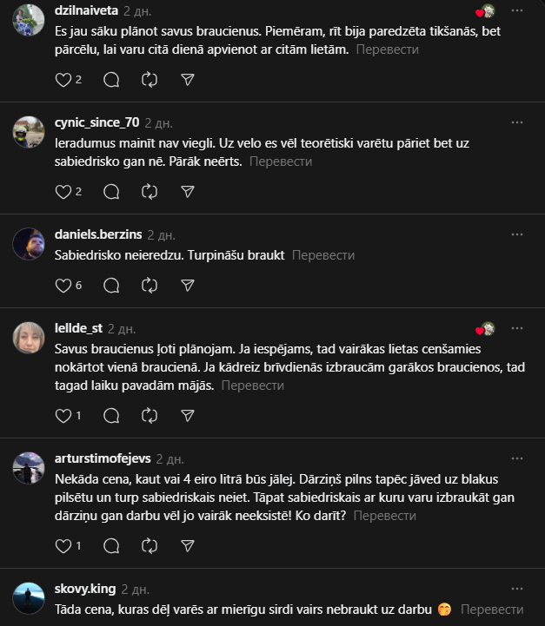Repost the cynic_since_70 comment
The image size is (545, 626).
pos(150,191)
